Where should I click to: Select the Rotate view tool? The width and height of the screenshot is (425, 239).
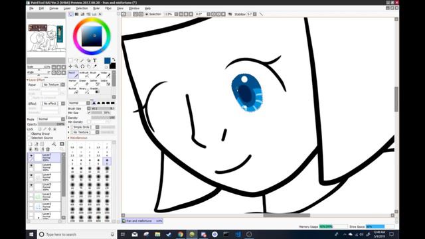tap(82, 66)
